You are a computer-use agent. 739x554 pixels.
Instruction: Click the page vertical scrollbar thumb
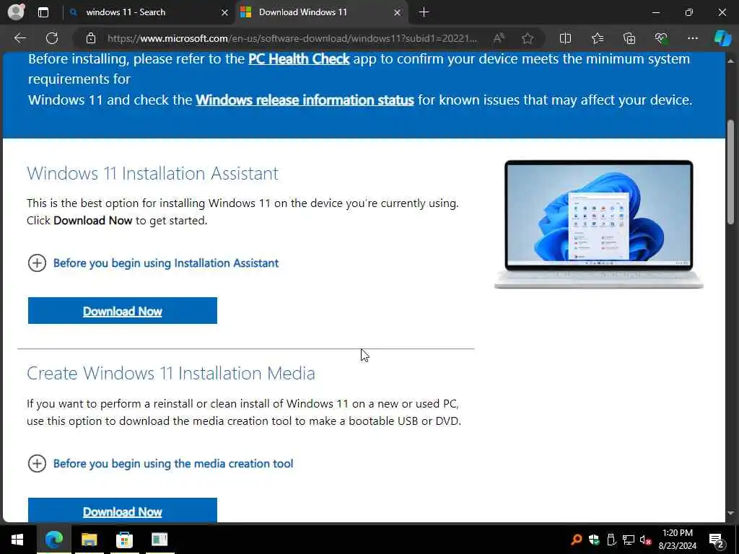click(731, 172)
